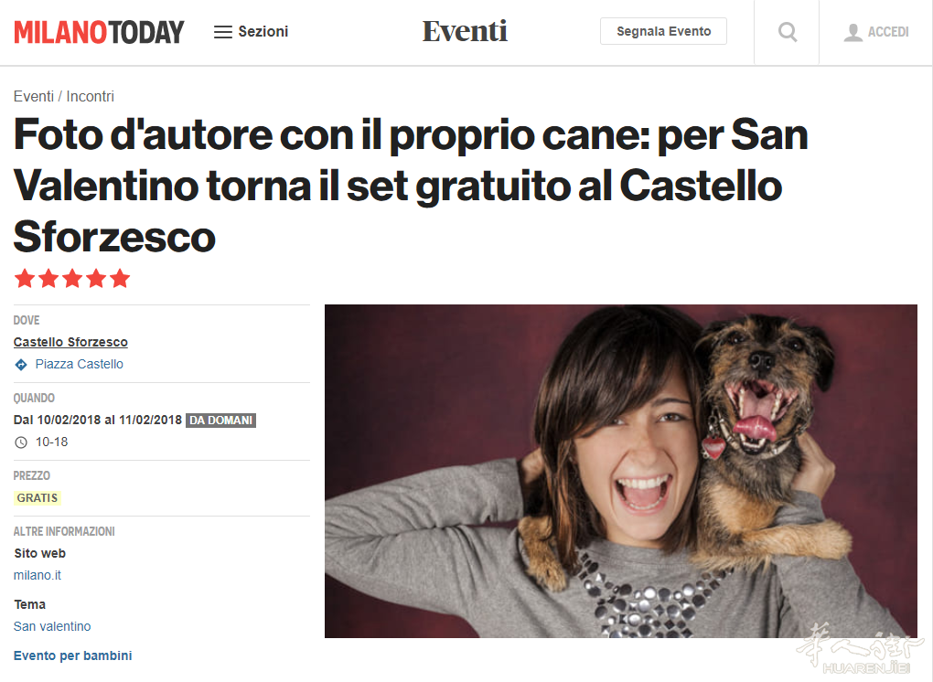Screen dimensions: 933x682
Task: Click the Segnala Evento button
Action: [x=663, y=31]
